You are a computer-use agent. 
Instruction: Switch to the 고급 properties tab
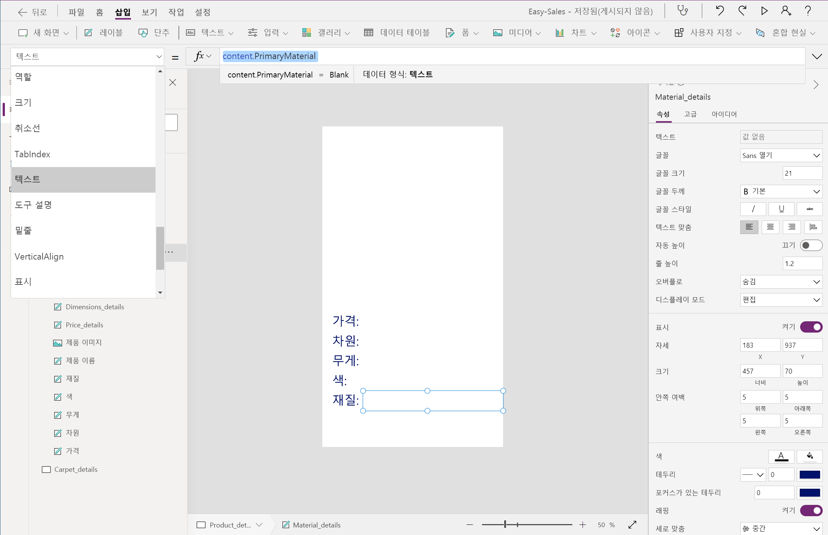point(690,114)
